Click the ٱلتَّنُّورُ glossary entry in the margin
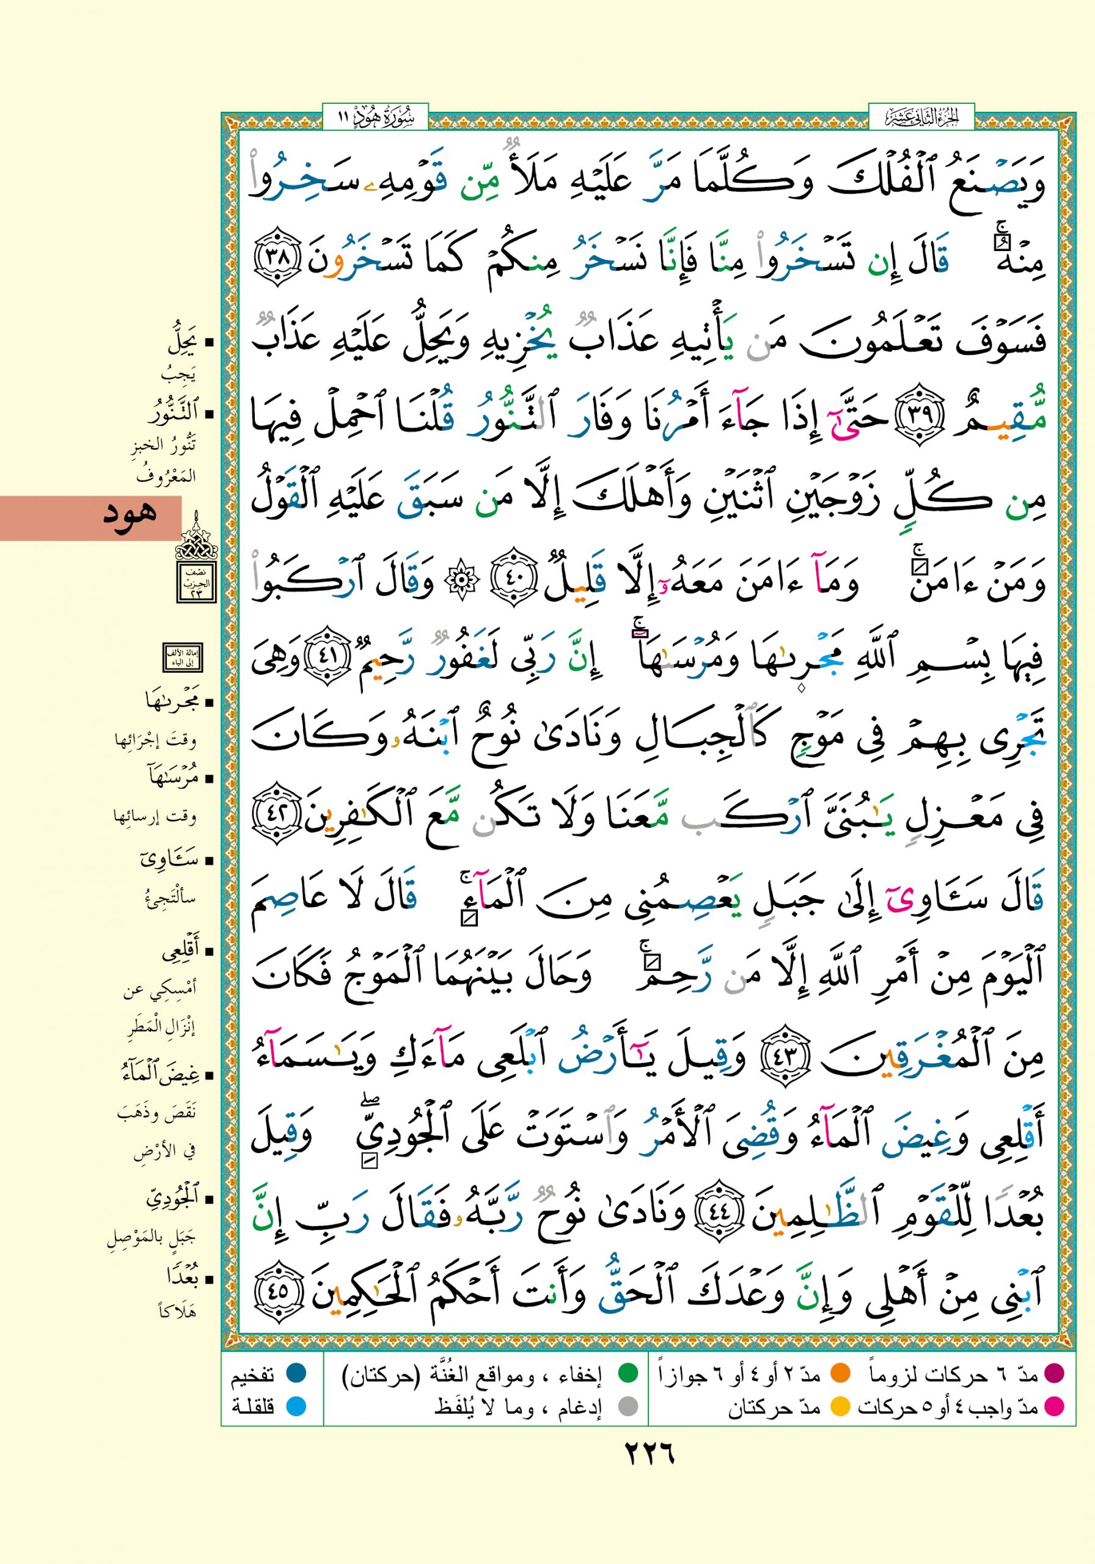 pos(174,412)
